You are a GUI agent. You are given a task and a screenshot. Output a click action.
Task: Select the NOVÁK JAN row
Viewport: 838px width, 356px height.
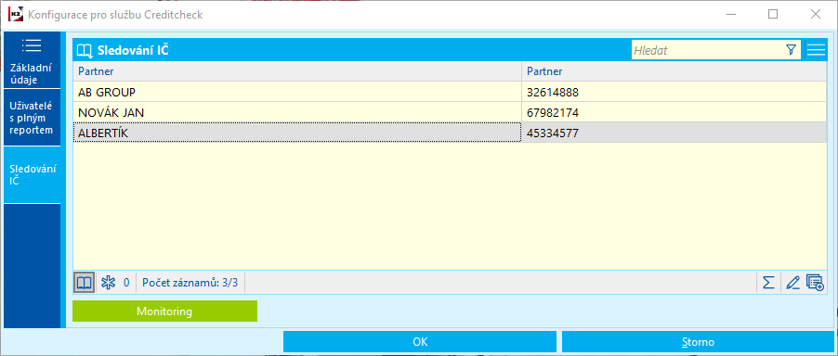450,113
